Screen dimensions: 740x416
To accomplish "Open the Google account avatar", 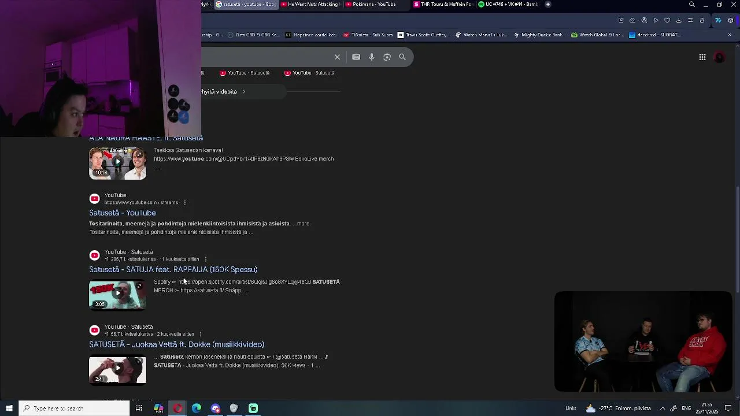I will 720,57.
